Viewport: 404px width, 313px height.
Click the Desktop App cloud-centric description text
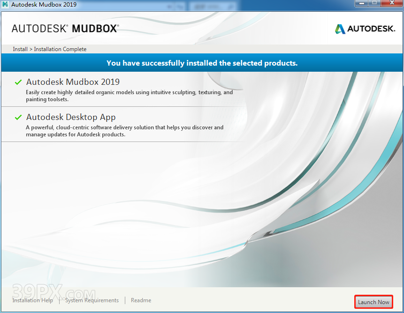[124, 131]
